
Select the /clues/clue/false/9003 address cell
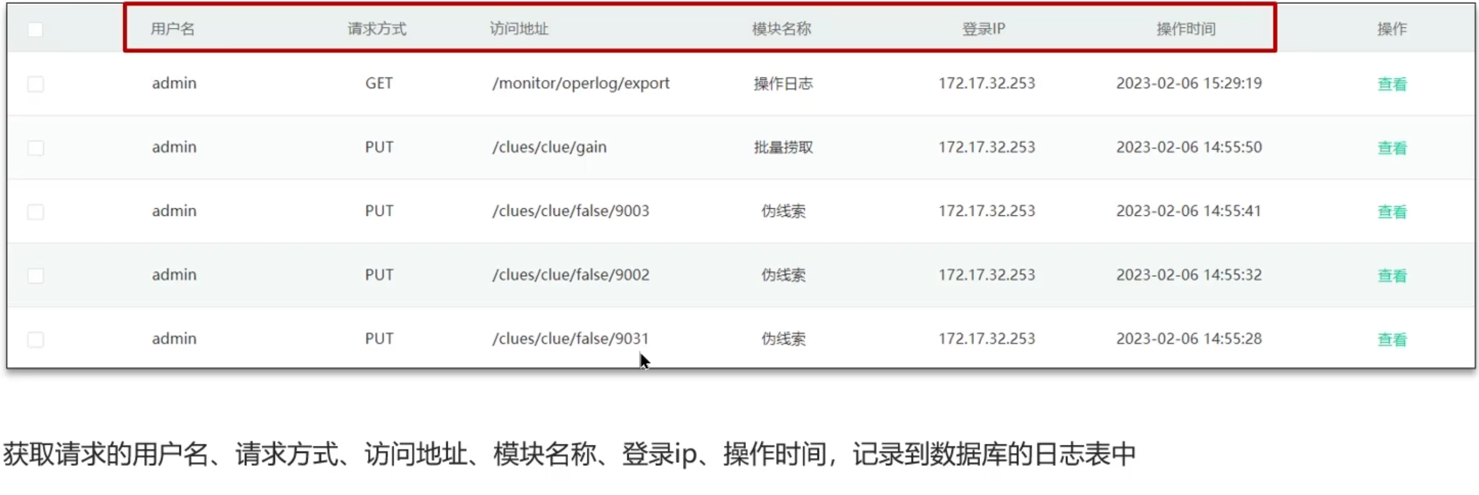tap(570, 211)
